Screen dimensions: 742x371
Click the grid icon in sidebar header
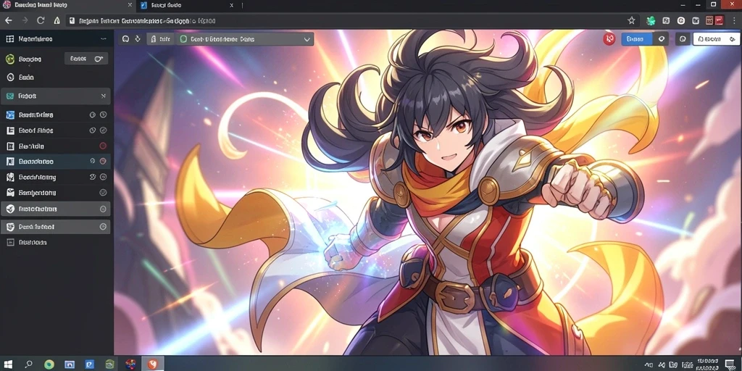pos(9,39)
